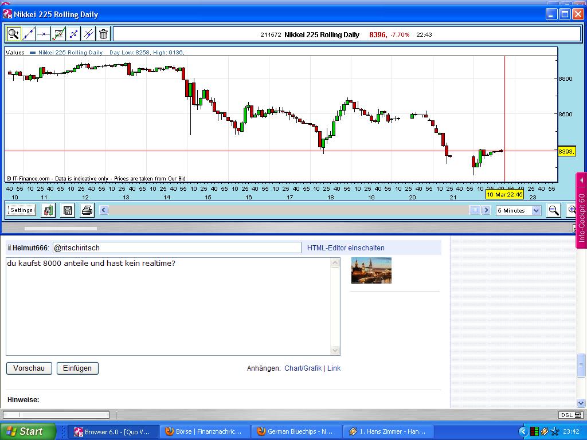Attach a Link
587x440 pixels.
pos(334,368)
